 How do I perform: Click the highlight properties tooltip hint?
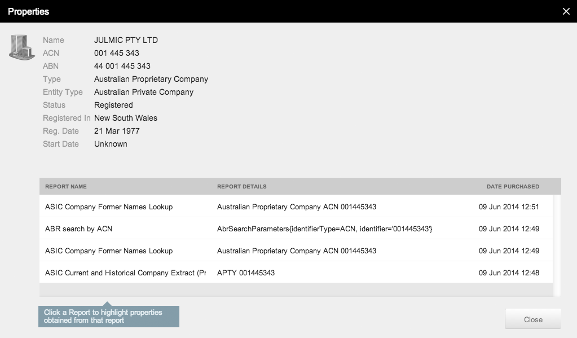(108, 317)
